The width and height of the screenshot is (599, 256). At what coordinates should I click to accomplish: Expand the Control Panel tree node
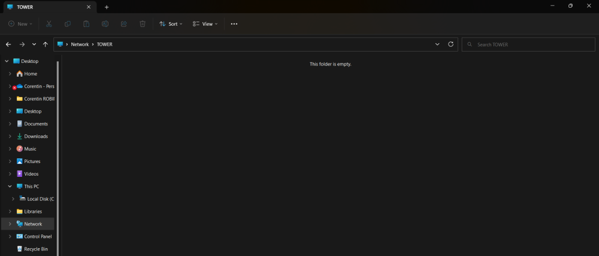point(10,236)
